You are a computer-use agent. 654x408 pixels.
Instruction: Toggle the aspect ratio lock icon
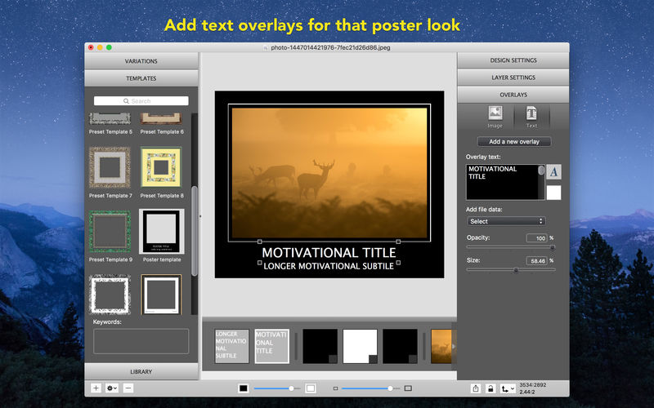tap(490, 388)
